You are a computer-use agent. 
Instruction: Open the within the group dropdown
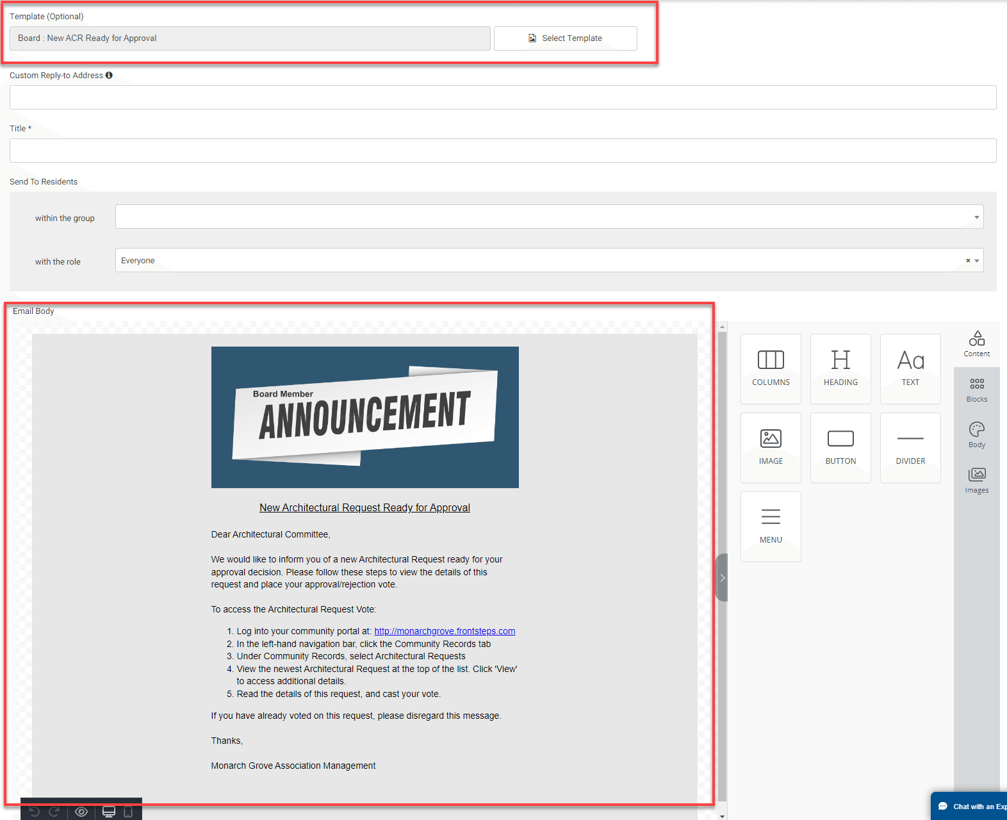[x=549, y=217]
